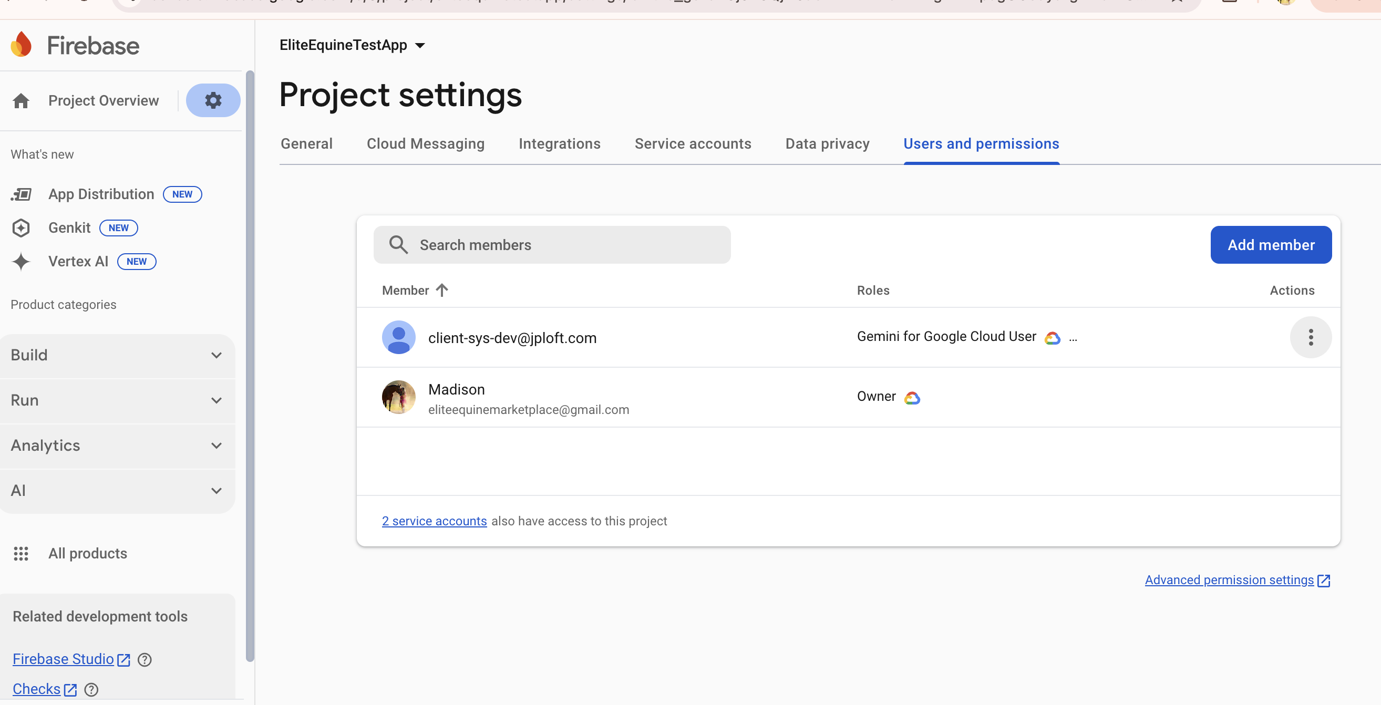Viewport: 1381px width, 705px height.
Task: Click NEW badge beside Vertex AI
Action: [x=137, y=262]
